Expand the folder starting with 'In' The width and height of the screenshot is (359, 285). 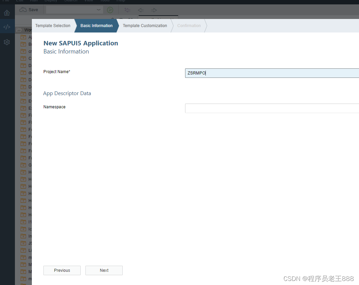(x=23, y=236)
